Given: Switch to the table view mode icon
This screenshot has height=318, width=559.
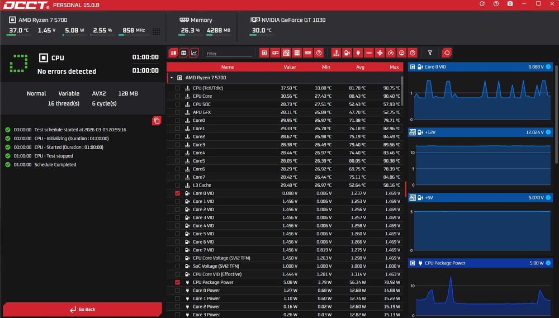Looking at the screenshot, I should coord(183,53).
